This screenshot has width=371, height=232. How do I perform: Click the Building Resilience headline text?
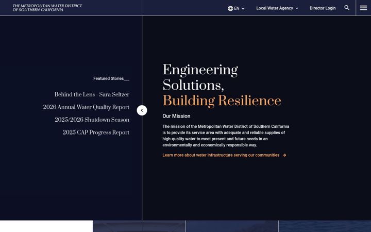tap(222, 101)
